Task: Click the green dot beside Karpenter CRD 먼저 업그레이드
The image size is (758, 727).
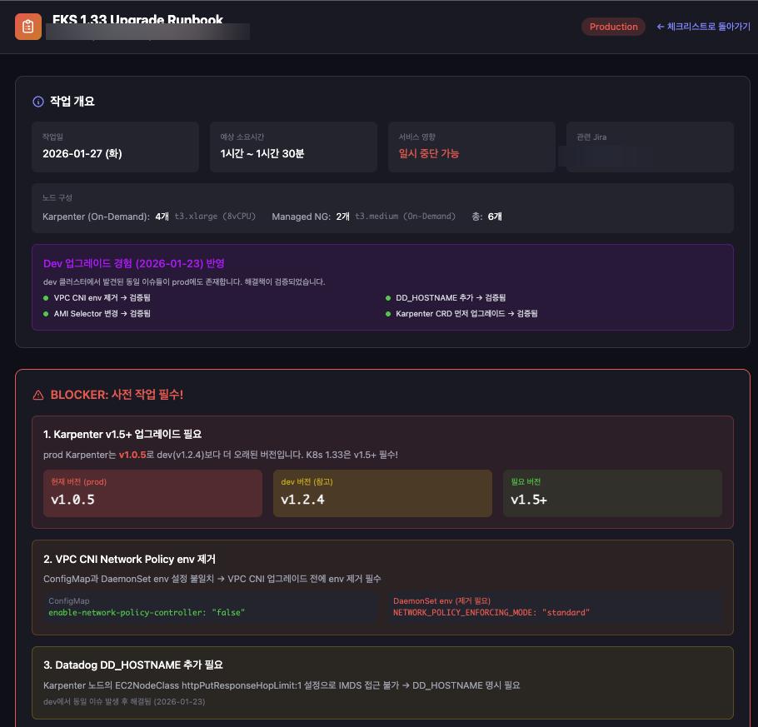Action: click(x=386, y=314)
